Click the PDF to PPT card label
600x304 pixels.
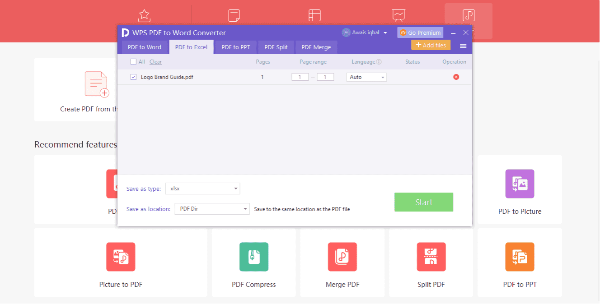(x=520, y=285)
